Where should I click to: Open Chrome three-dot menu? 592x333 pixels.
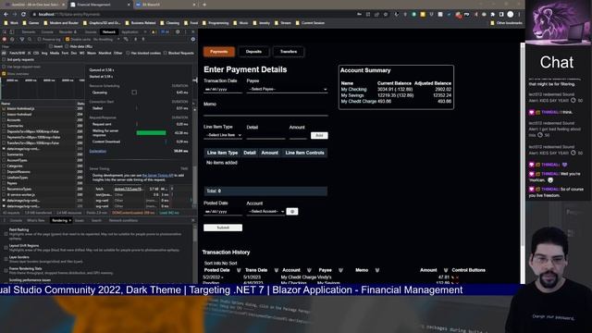coord(520,15)
